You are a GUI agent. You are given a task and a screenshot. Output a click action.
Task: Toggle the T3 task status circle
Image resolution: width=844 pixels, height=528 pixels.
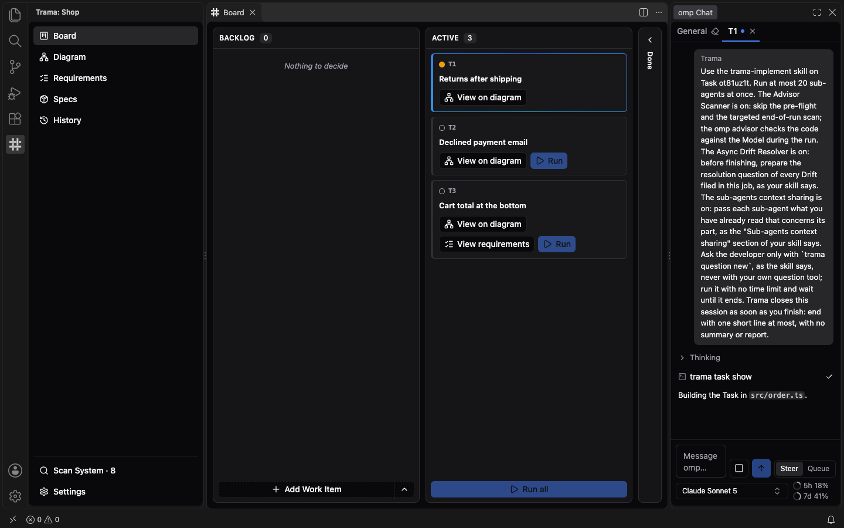pos(442,191)
